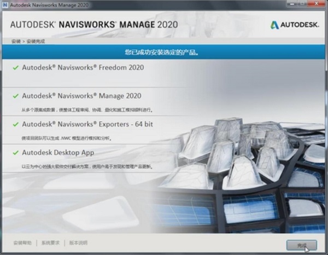Click the Navisworks N icon in title bar
This screenshot has width=328, height=255.
5,5
